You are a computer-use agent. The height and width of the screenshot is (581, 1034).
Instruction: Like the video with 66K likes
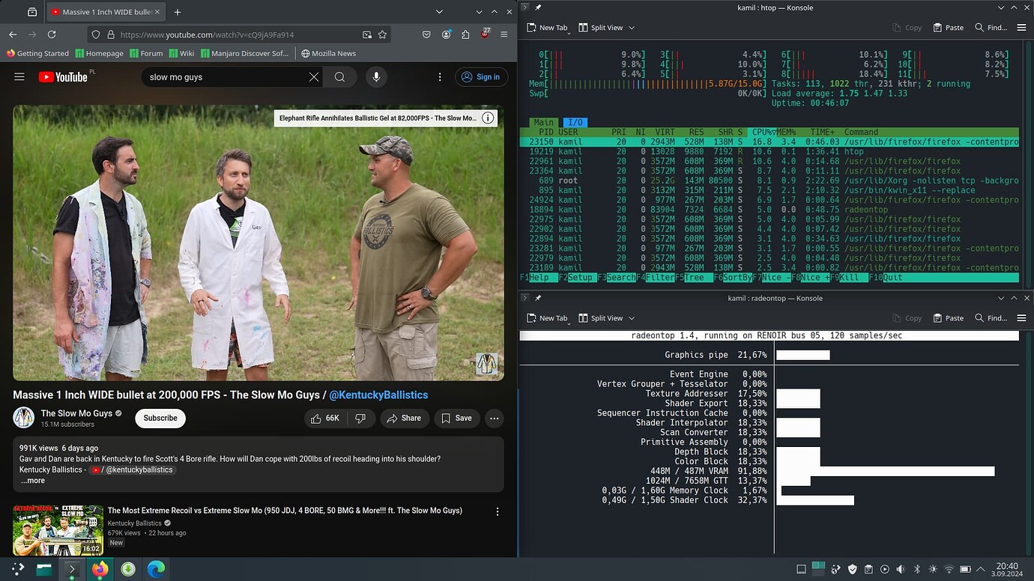click(x=324, y=419)
